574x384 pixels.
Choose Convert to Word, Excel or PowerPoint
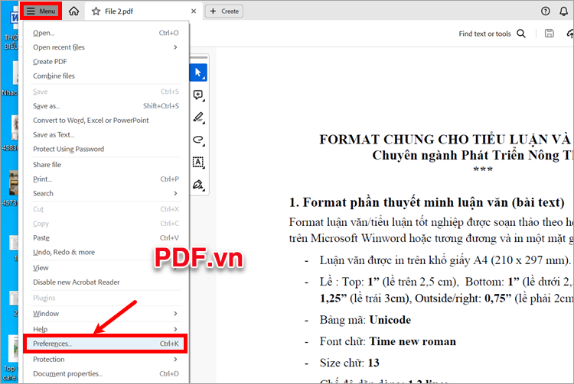click(106, 120)
